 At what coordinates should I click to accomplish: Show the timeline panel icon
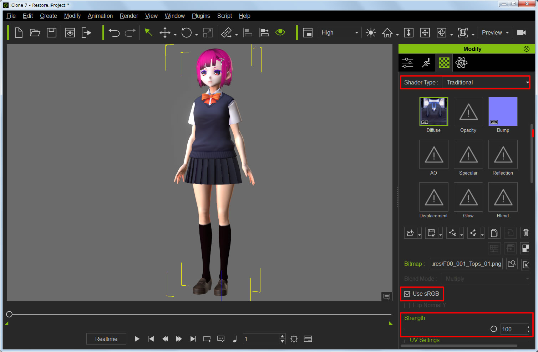[308, 339]
